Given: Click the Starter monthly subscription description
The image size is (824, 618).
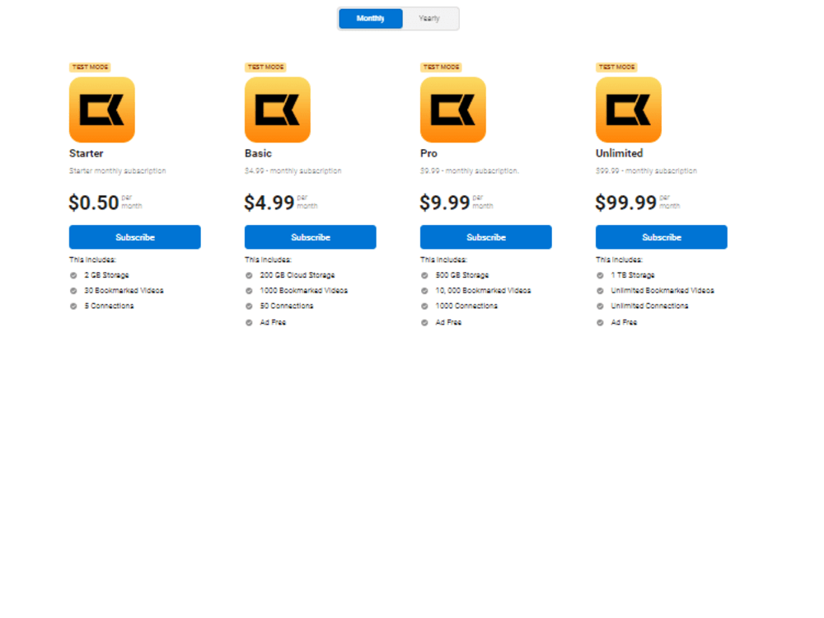Looking at the screenshot, I should pos(118,171).
